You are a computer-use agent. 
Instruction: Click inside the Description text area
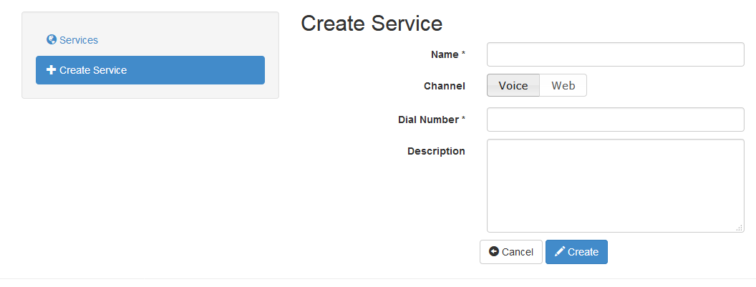(x=615, y=185)
